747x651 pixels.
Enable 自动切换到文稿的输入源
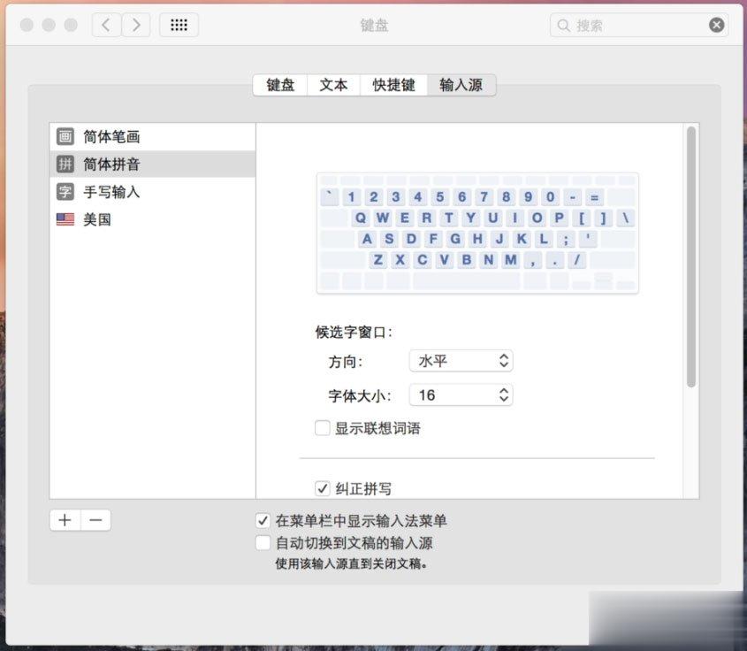tap(263, 543)
